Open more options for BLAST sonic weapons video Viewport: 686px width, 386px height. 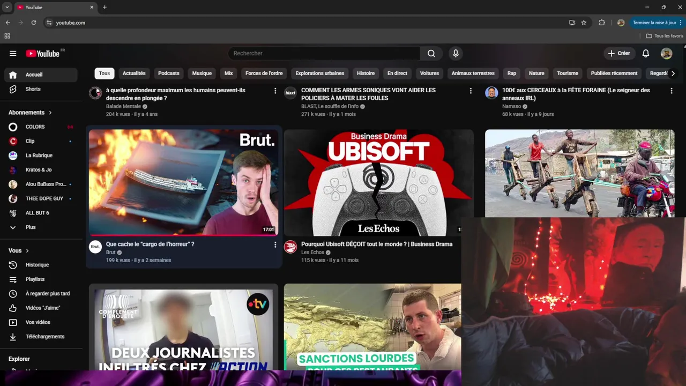tap(471, 91)
